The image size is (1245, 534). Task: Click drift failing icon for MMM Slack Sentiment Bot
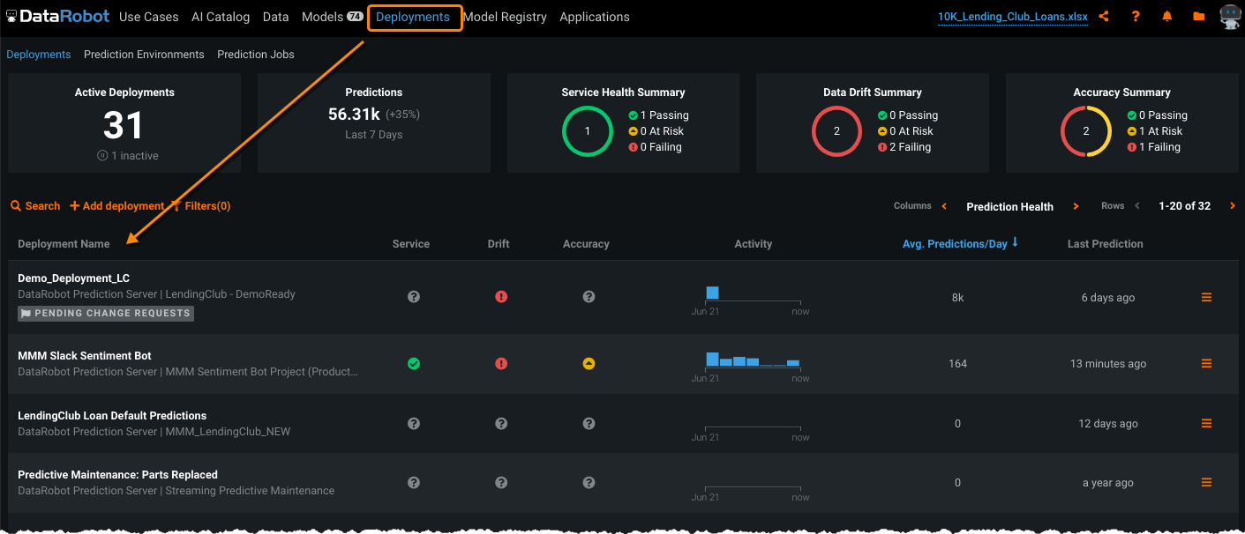(501, 364)
